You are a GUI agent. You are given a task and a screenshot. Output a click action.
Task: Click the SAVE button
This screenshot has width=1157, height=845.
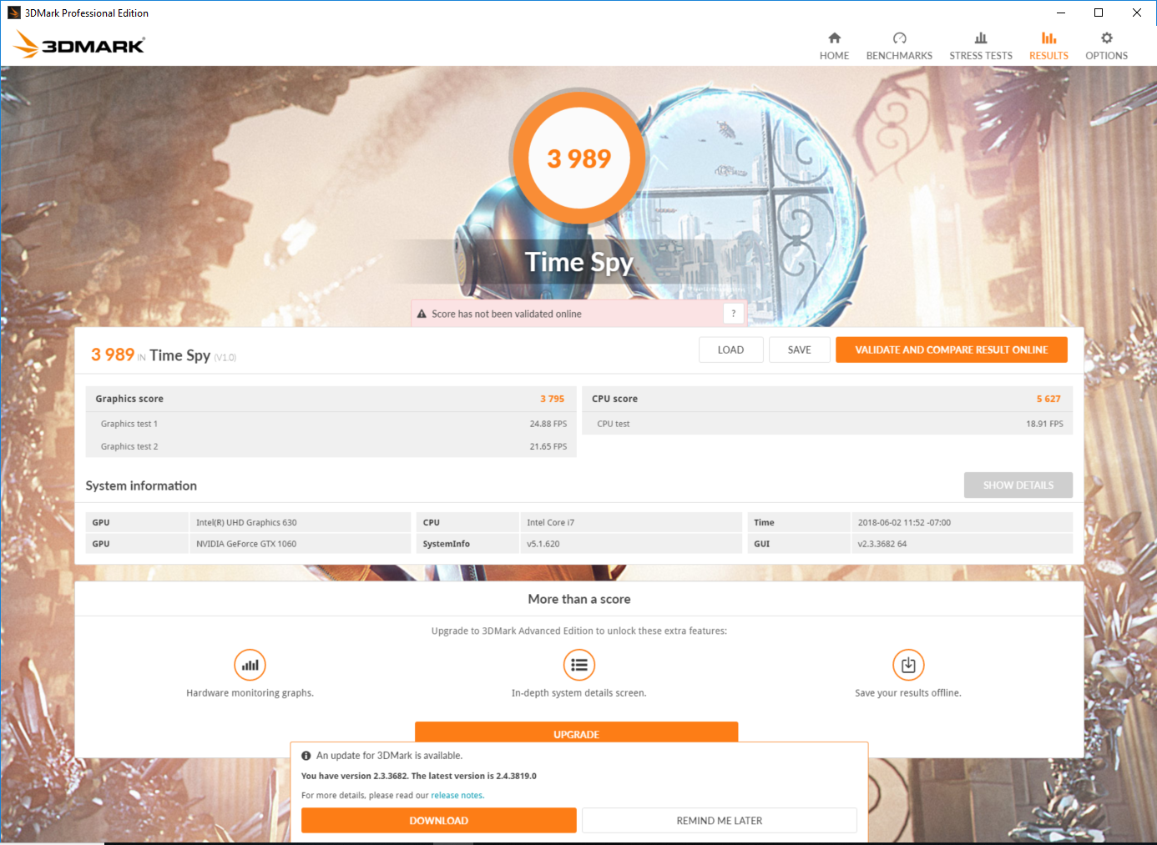pos(799,350)
